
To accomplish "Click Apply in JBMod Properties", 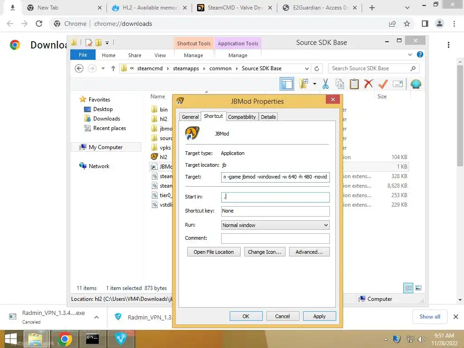I will click(319, 316).
